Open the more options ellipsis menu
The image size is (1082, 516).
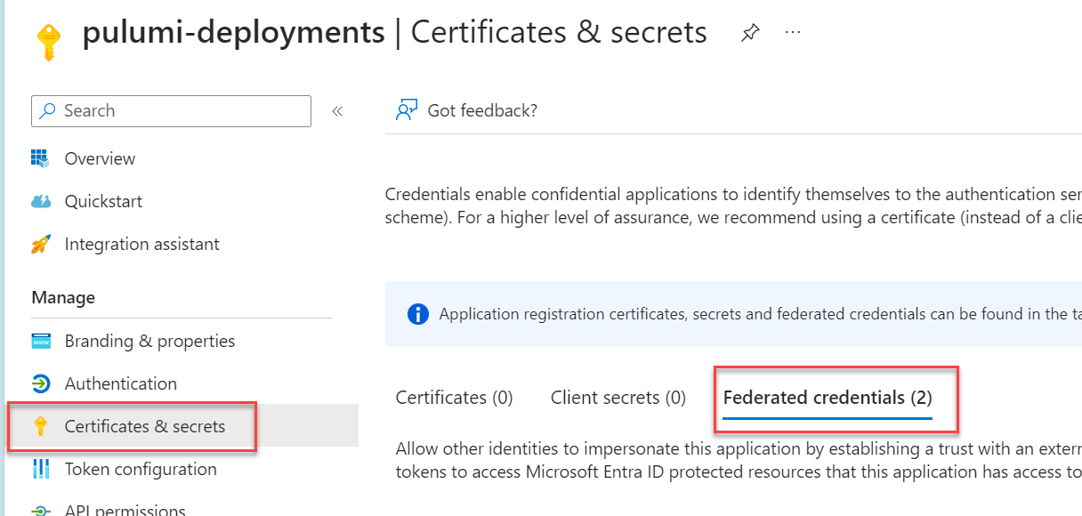click(x=793, y=33)
